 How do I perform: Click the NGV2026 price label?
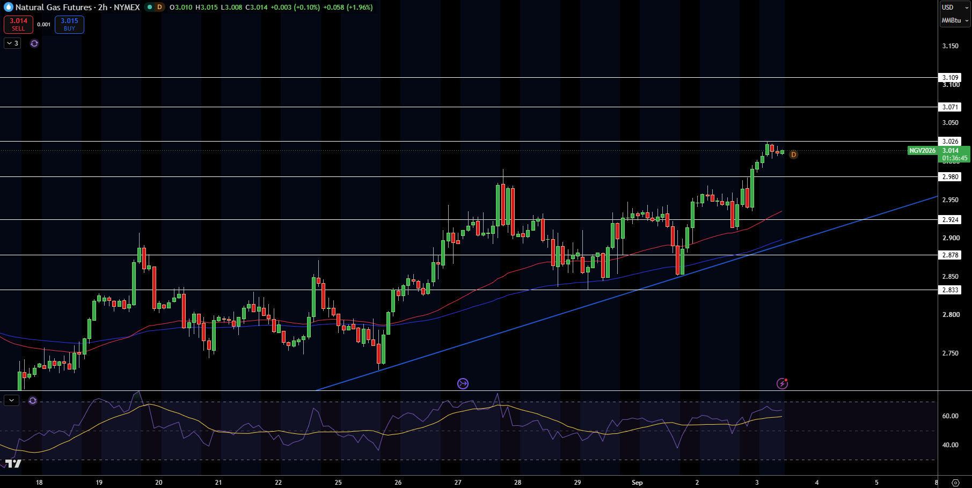922,151
